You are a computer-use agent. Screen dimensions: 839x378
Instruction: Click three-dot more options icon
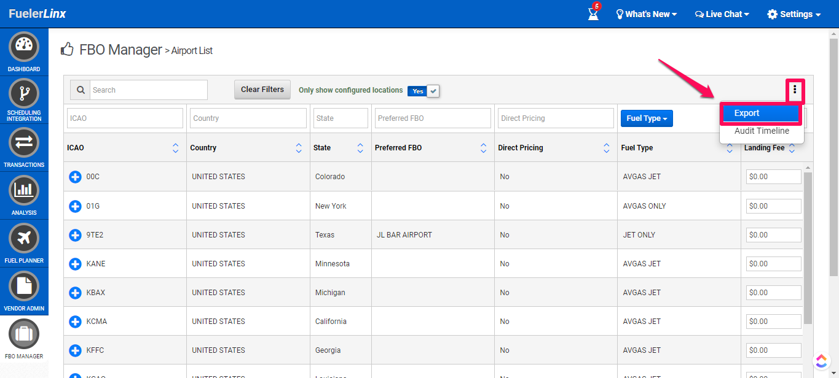click(x=794, y=90)
